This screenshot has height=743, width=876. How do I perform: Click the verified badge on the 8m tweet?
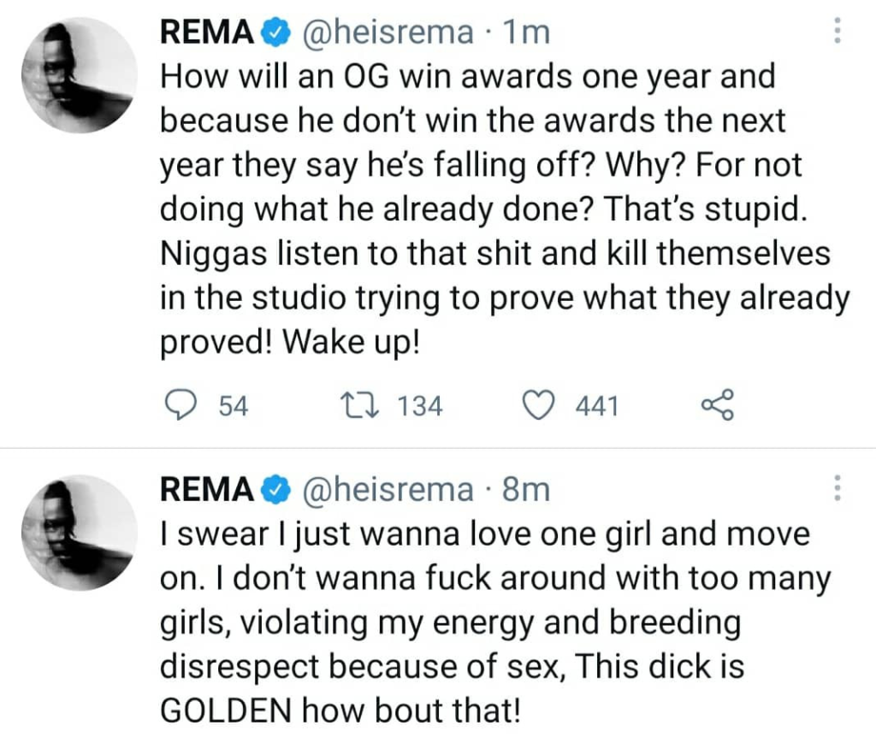[x=274, y=491]
